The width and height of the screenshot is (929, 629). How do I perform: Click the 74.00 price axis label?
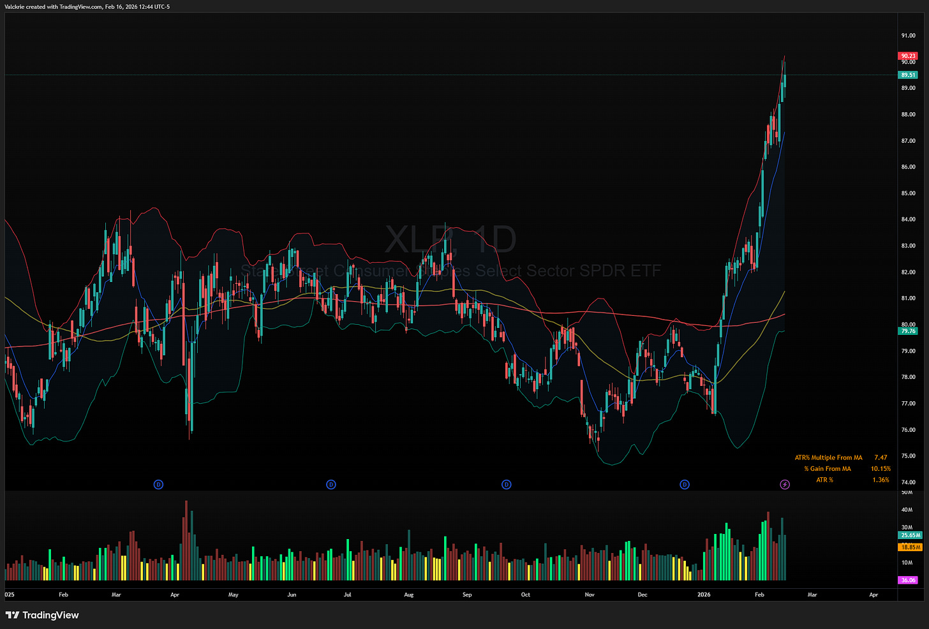tap(908, 482)
